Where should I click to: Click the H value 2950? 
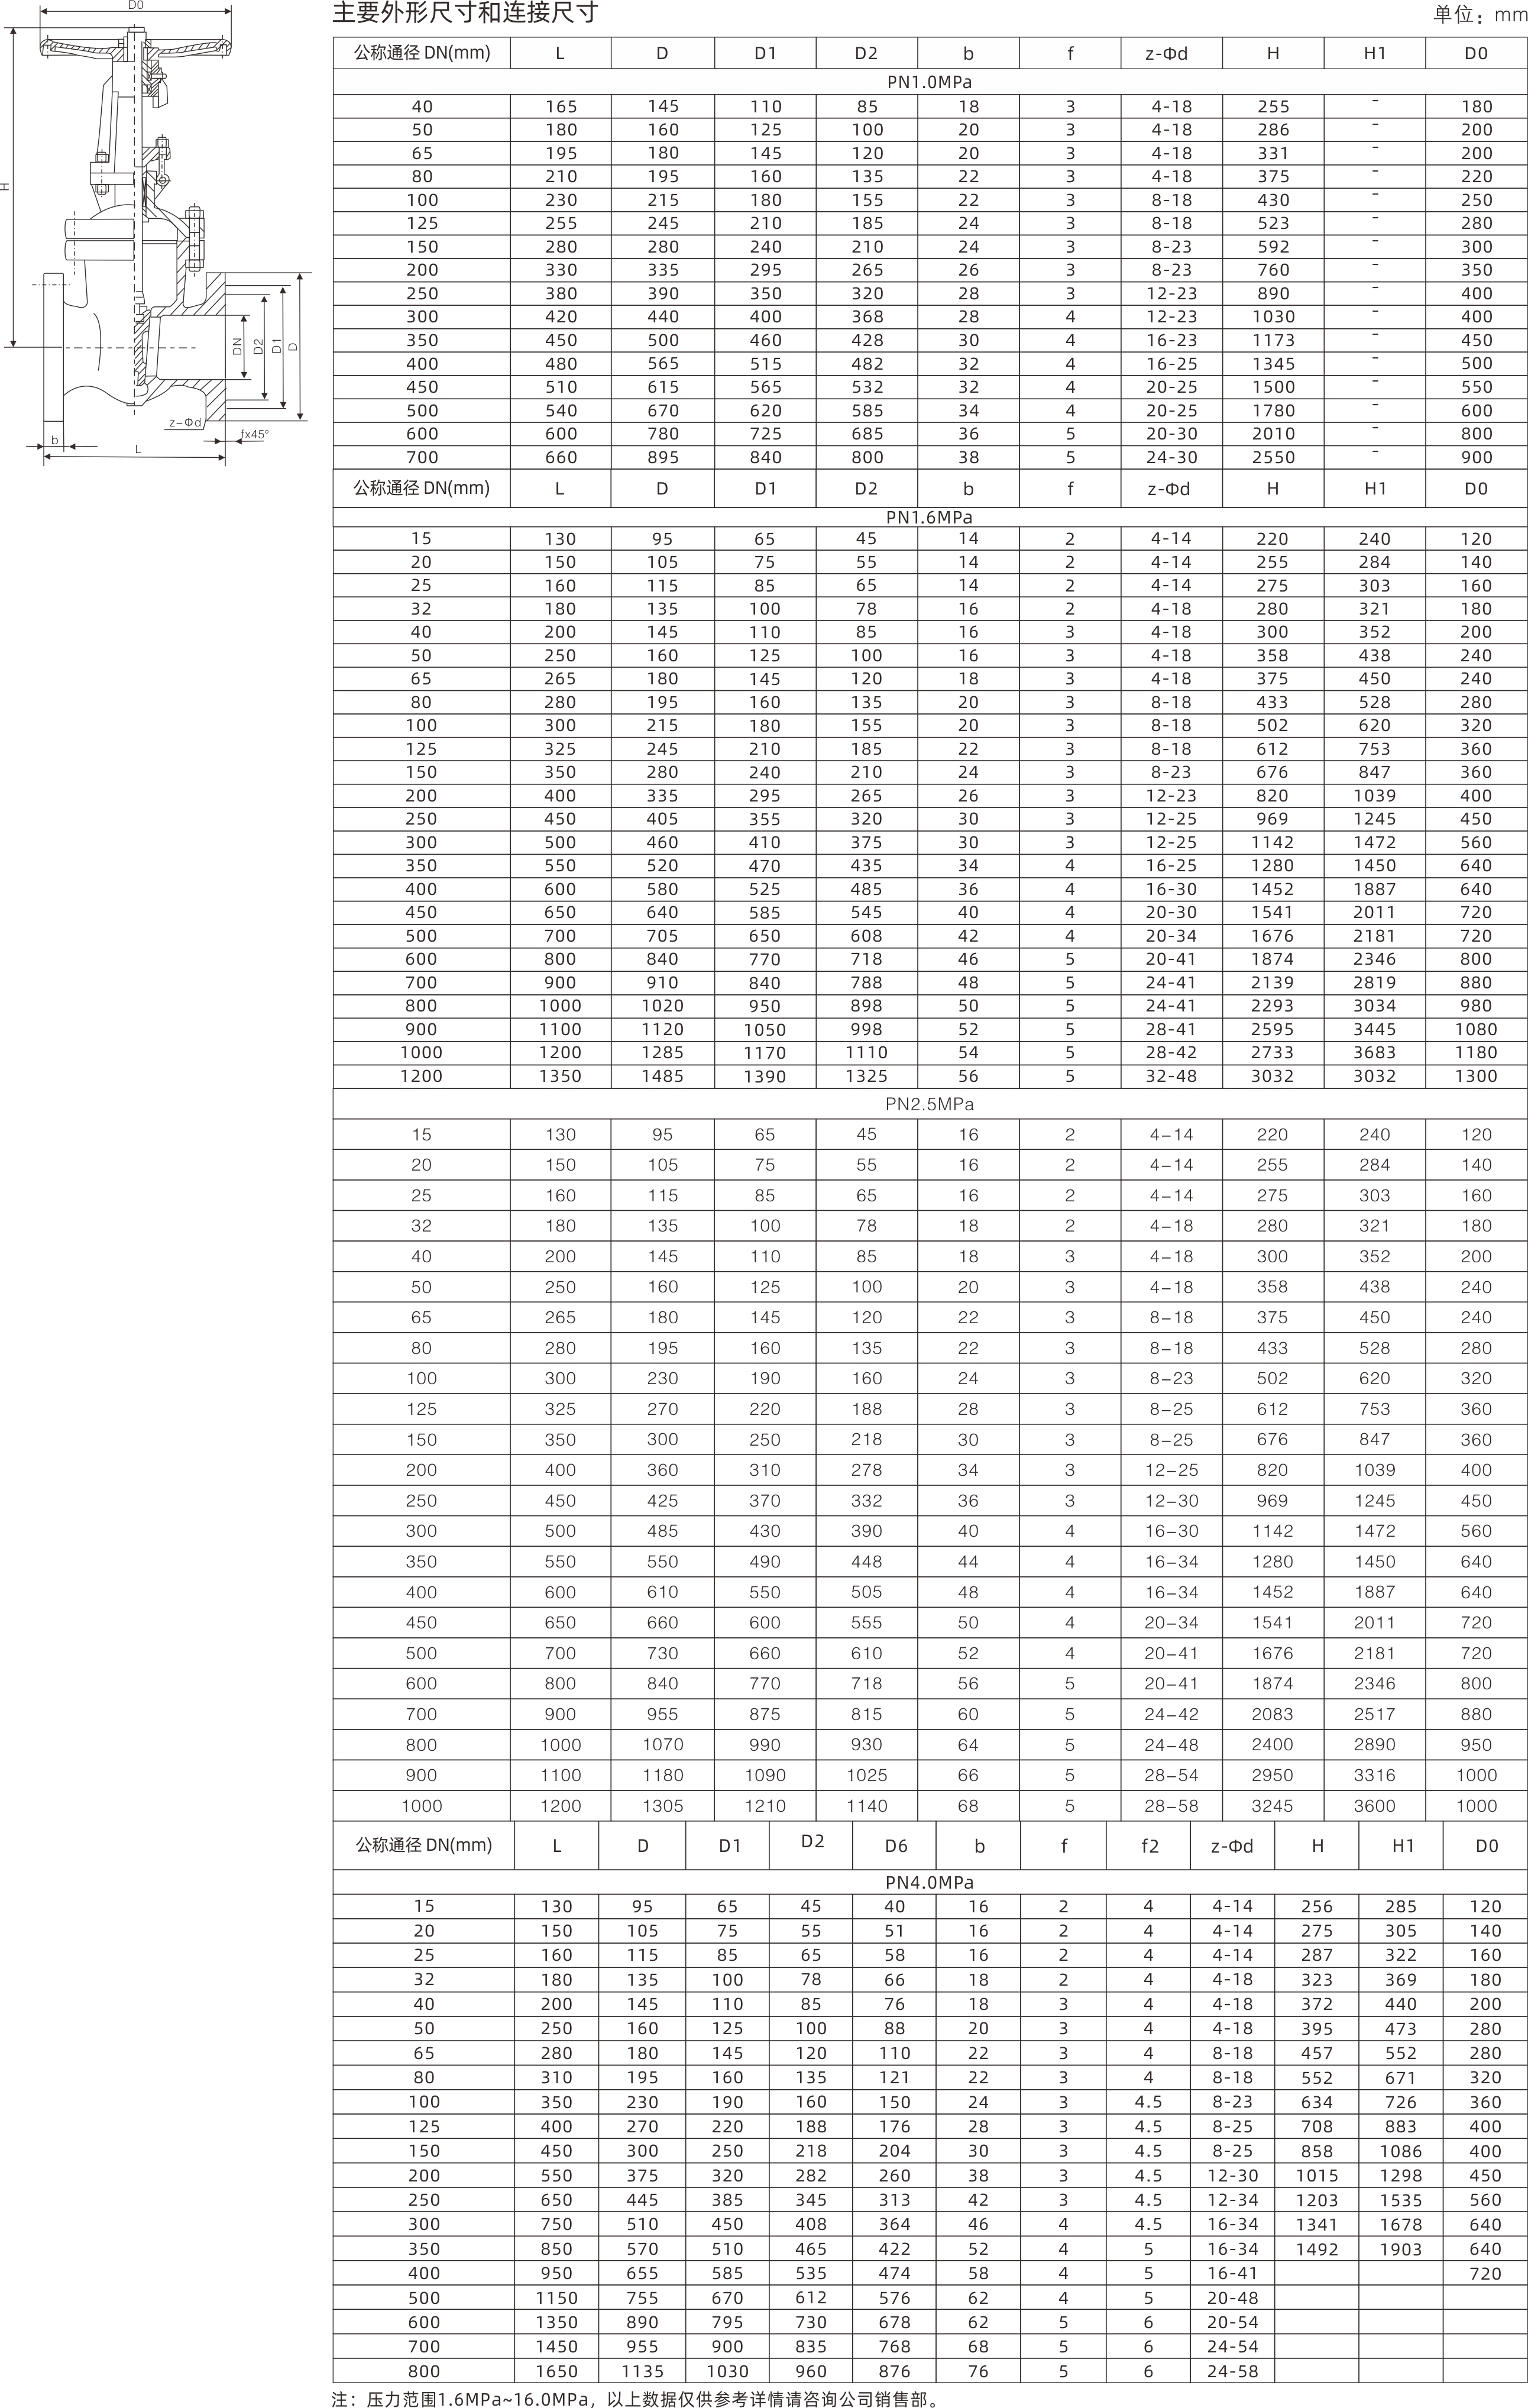(1272, 1775)
